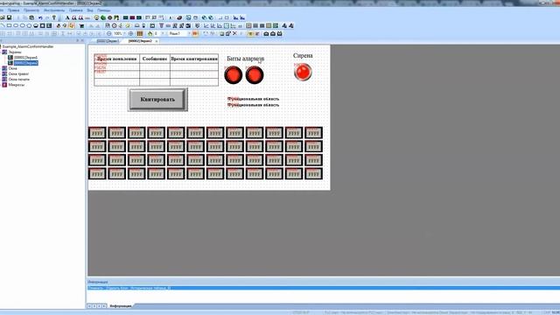Viewport: 560px width, 315px height.
Task: Click the highlighted orange toolbar icon beside the cart
Action: coord(72,25)
